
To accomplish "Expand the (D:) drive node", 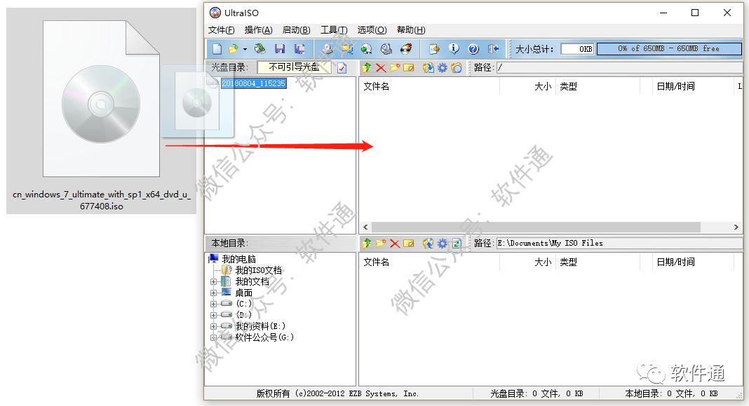I will coord(213,315).
